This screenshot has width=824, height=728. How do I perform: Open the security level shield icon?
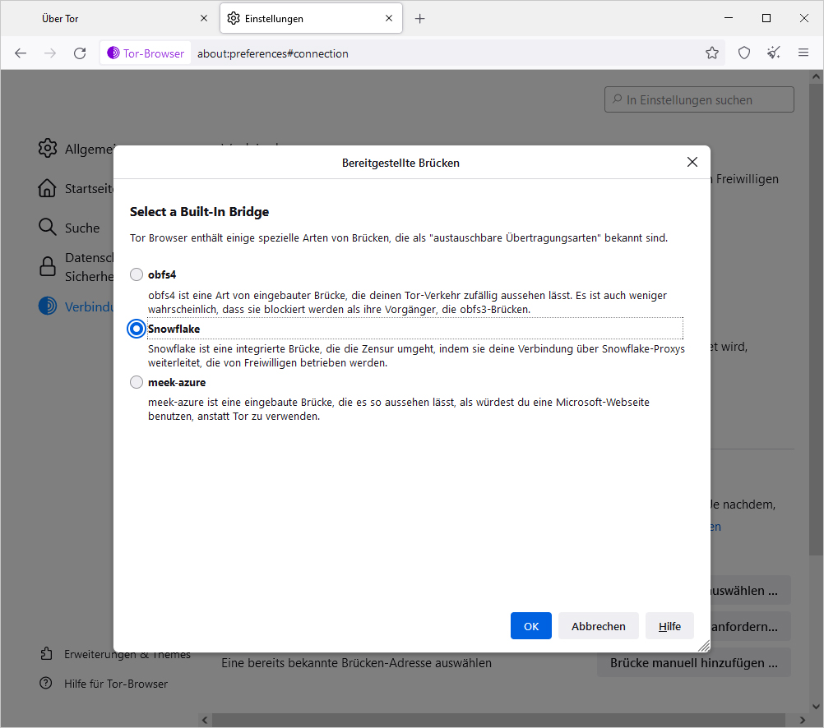click(x=744, y=53)
